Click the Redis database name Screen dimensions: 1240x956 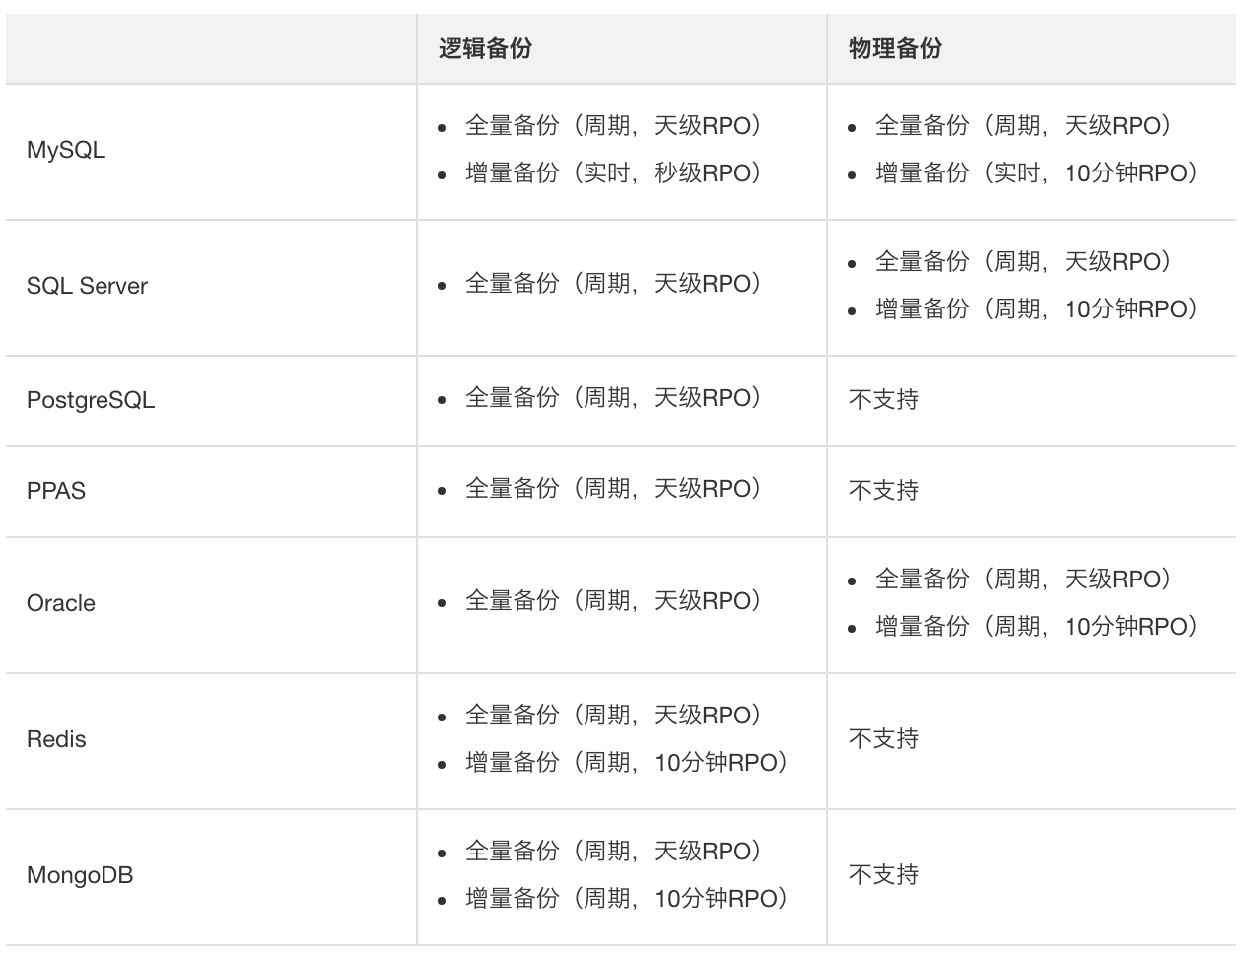56,739
